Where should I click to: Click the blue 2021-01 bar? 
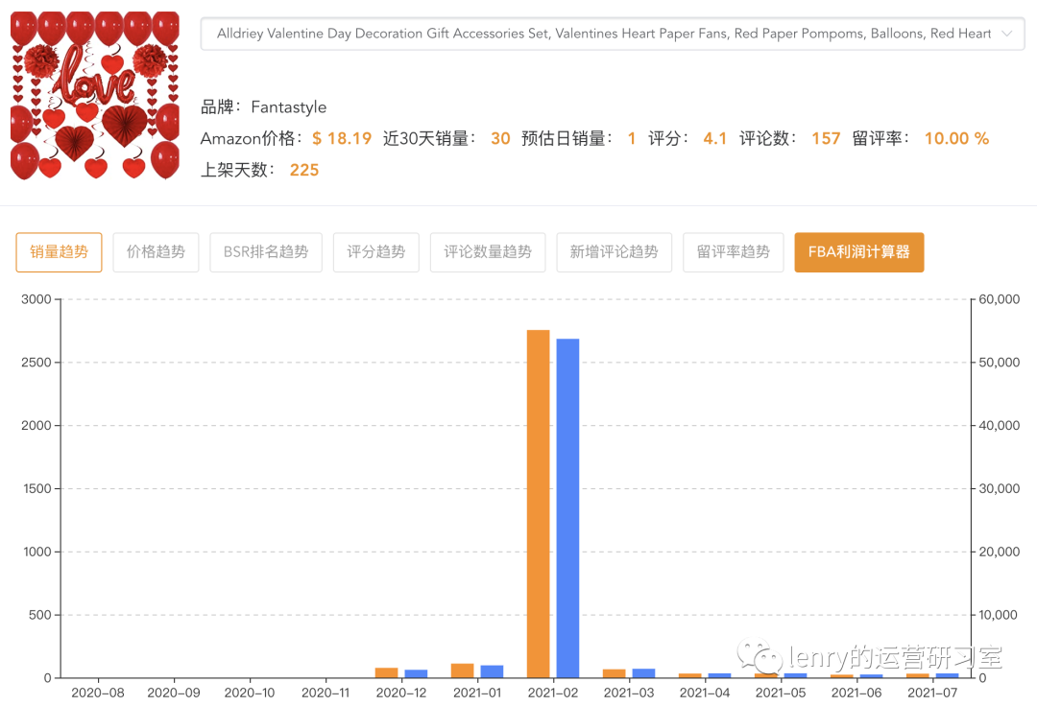[492, 671]
